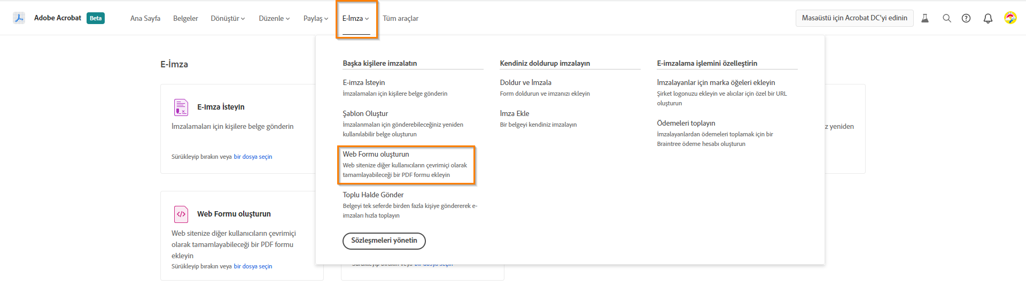The width and height of the screenshot is (1026, 301).
Task: Click the E-İmza İsteyin card title
Action: [221, 107]
